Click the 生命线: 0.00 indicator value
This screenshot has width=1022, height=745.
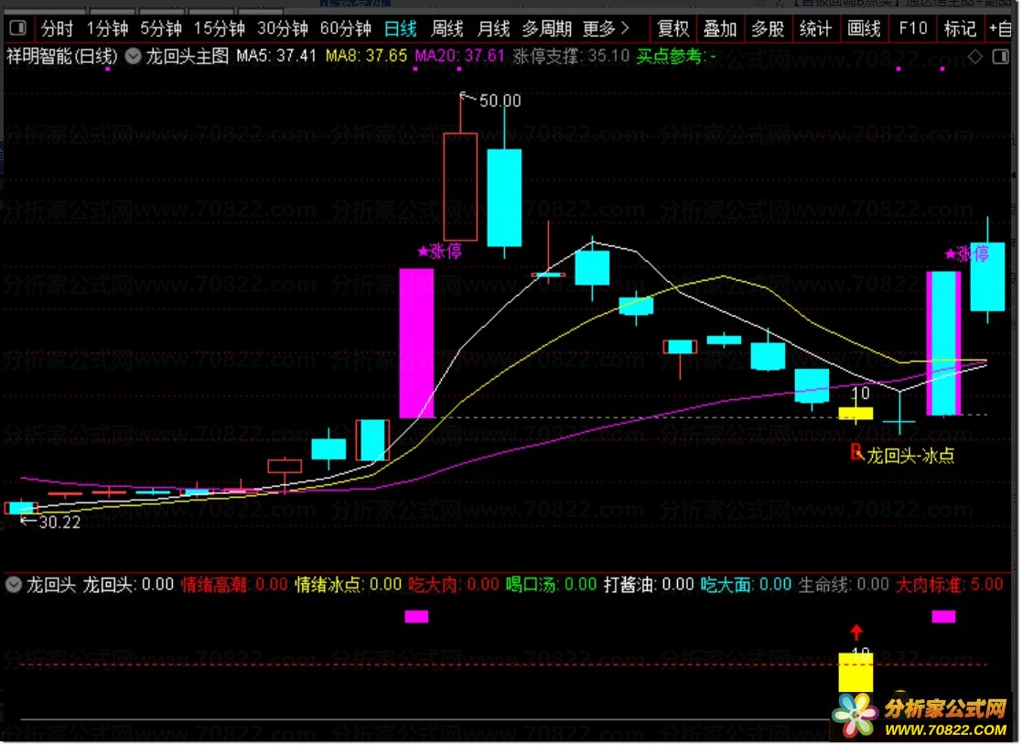pos(844,585)
